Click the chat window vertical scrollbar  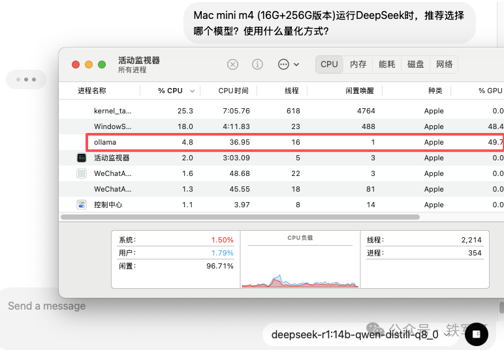pyautogui.click(x=501, y=306)
